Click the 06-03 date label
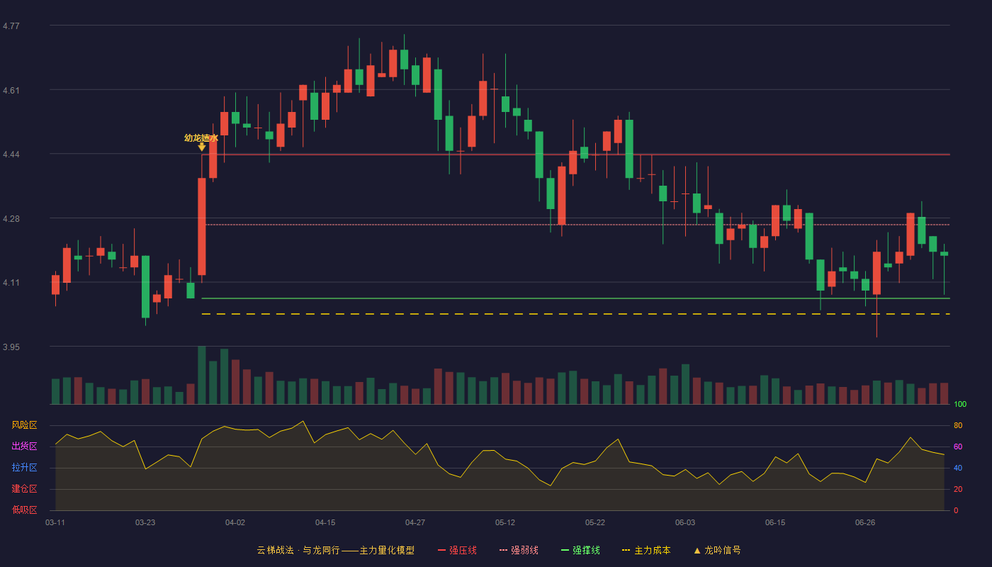This screenshot has width=992, height=567. click(685, 522)
